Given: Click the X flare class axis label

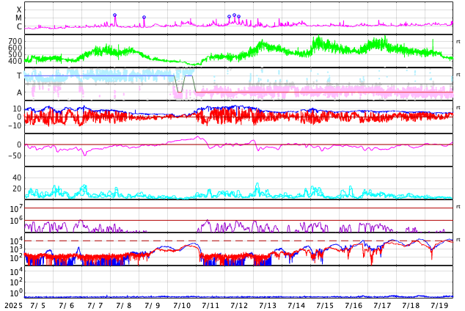Looking at the screenshot, I should point(19,10).
